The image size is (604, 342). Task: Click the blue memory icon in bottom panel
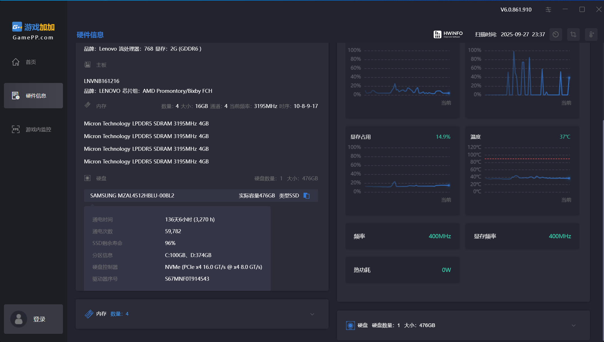89,314
